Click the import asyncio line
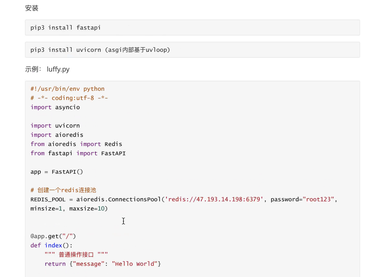This screenshot has width=387, height=277. pyautogui.click(x=55, y=107)
